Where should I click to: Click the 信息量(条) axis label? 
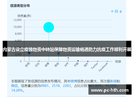coord(24,16)
